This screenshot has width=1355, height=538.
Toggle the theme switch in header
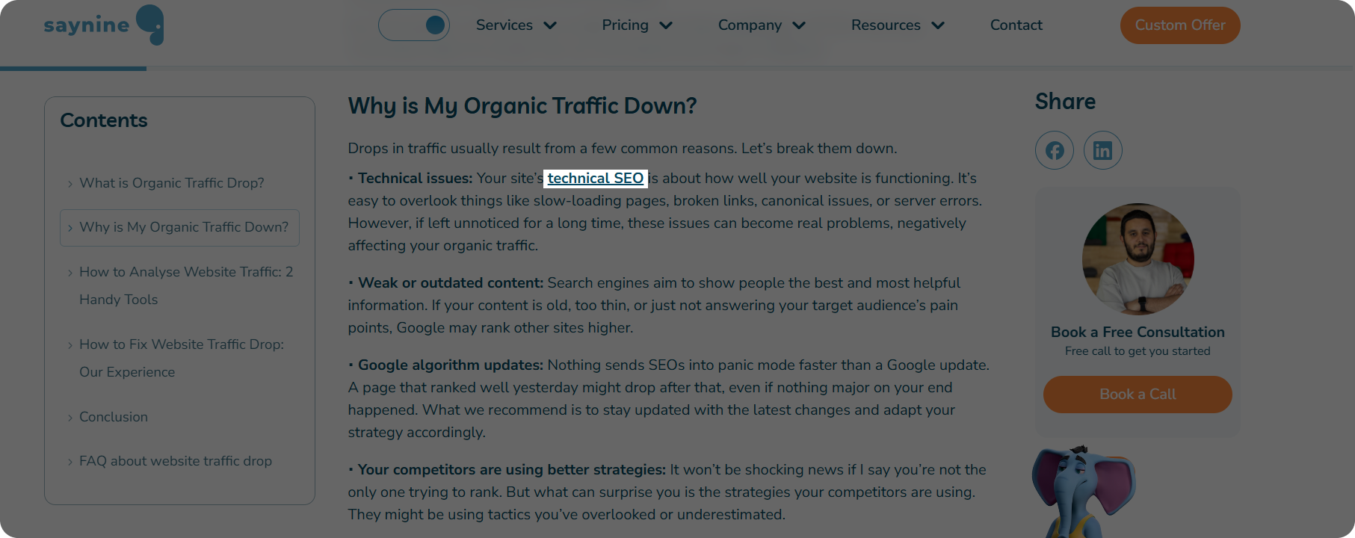click(x=414, y=25)
